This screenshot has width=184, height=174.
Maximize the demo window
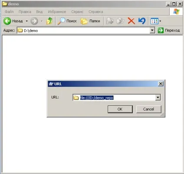(174, 4)
